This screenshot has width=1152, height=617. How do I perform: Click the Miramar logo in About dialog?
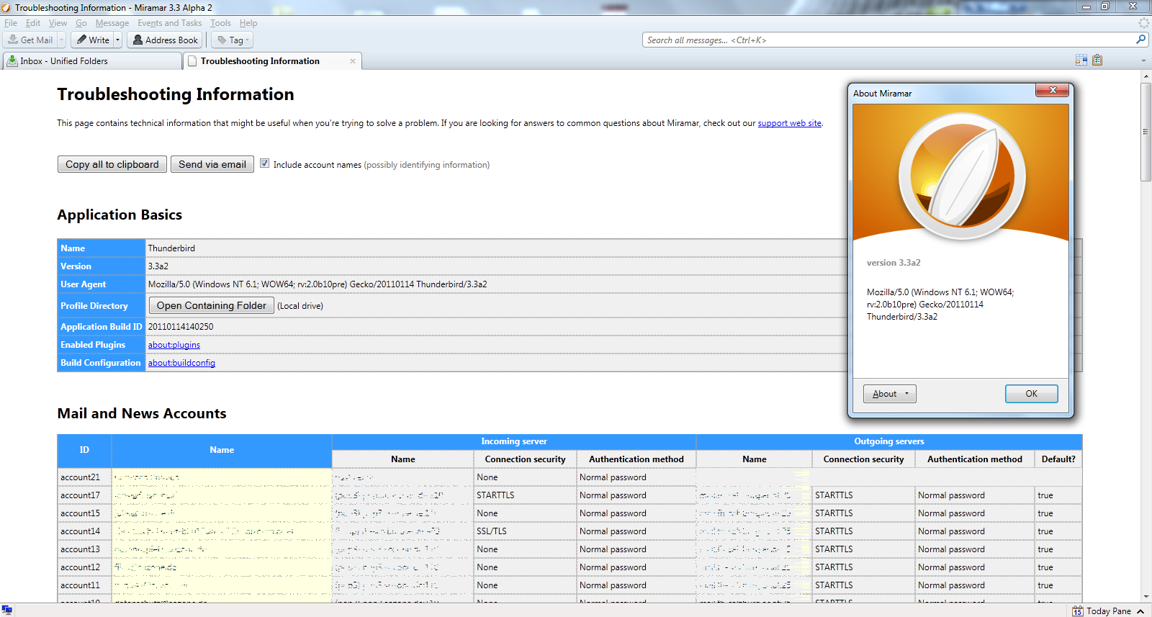[x=962, y=176]
